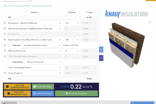Open TF200 Thermo Breather Membrane dropdown
The image size is (156, 104).
tap(34, 56)
